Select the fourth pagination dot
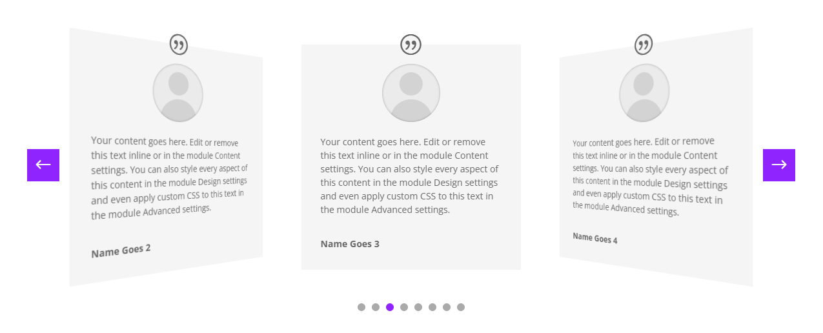The image size is (823, 333). click(404, 307)
